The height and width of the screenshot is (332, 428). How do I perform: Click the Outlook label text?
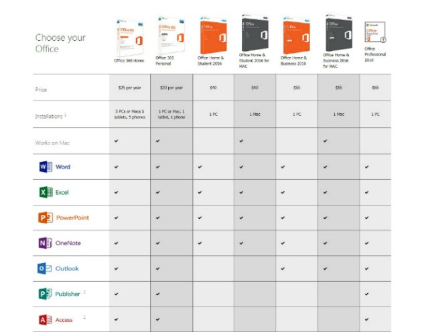67,268
